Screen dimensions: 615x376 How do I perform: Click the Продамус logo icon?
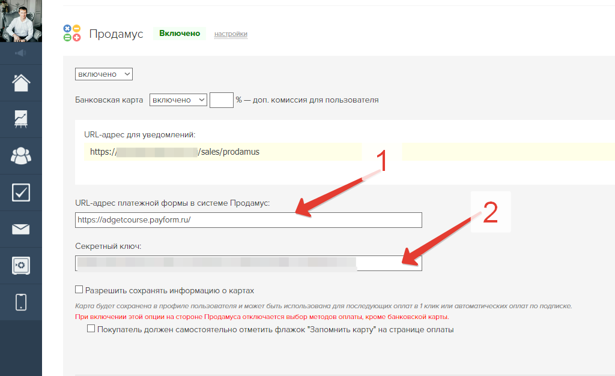[72, 34]
